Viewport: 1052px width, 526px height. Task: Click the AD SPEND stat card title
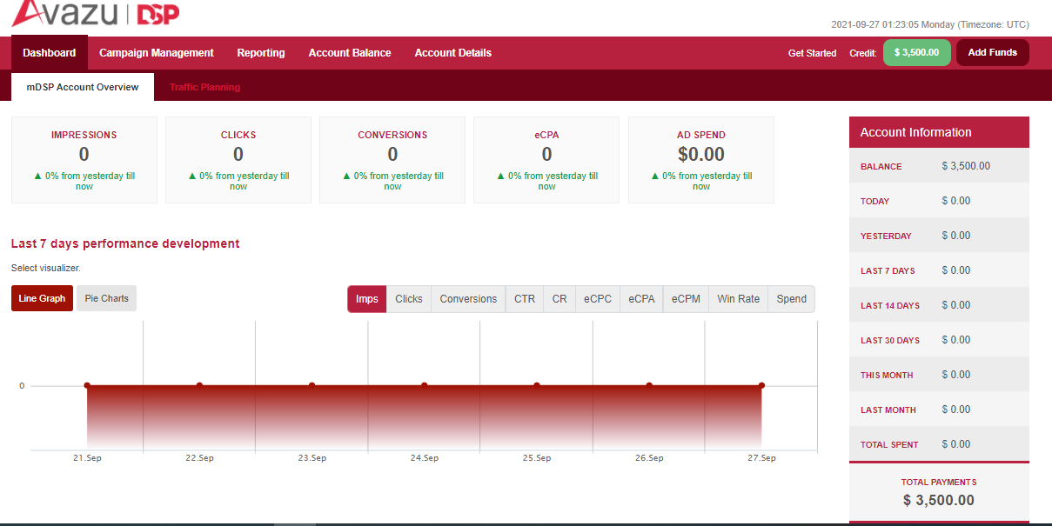[701, 135]
